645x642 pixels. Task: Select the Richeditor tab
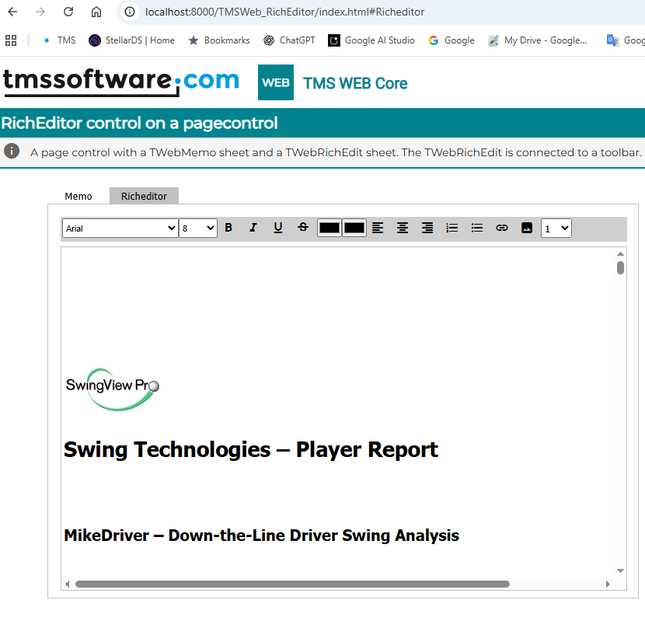144,196
